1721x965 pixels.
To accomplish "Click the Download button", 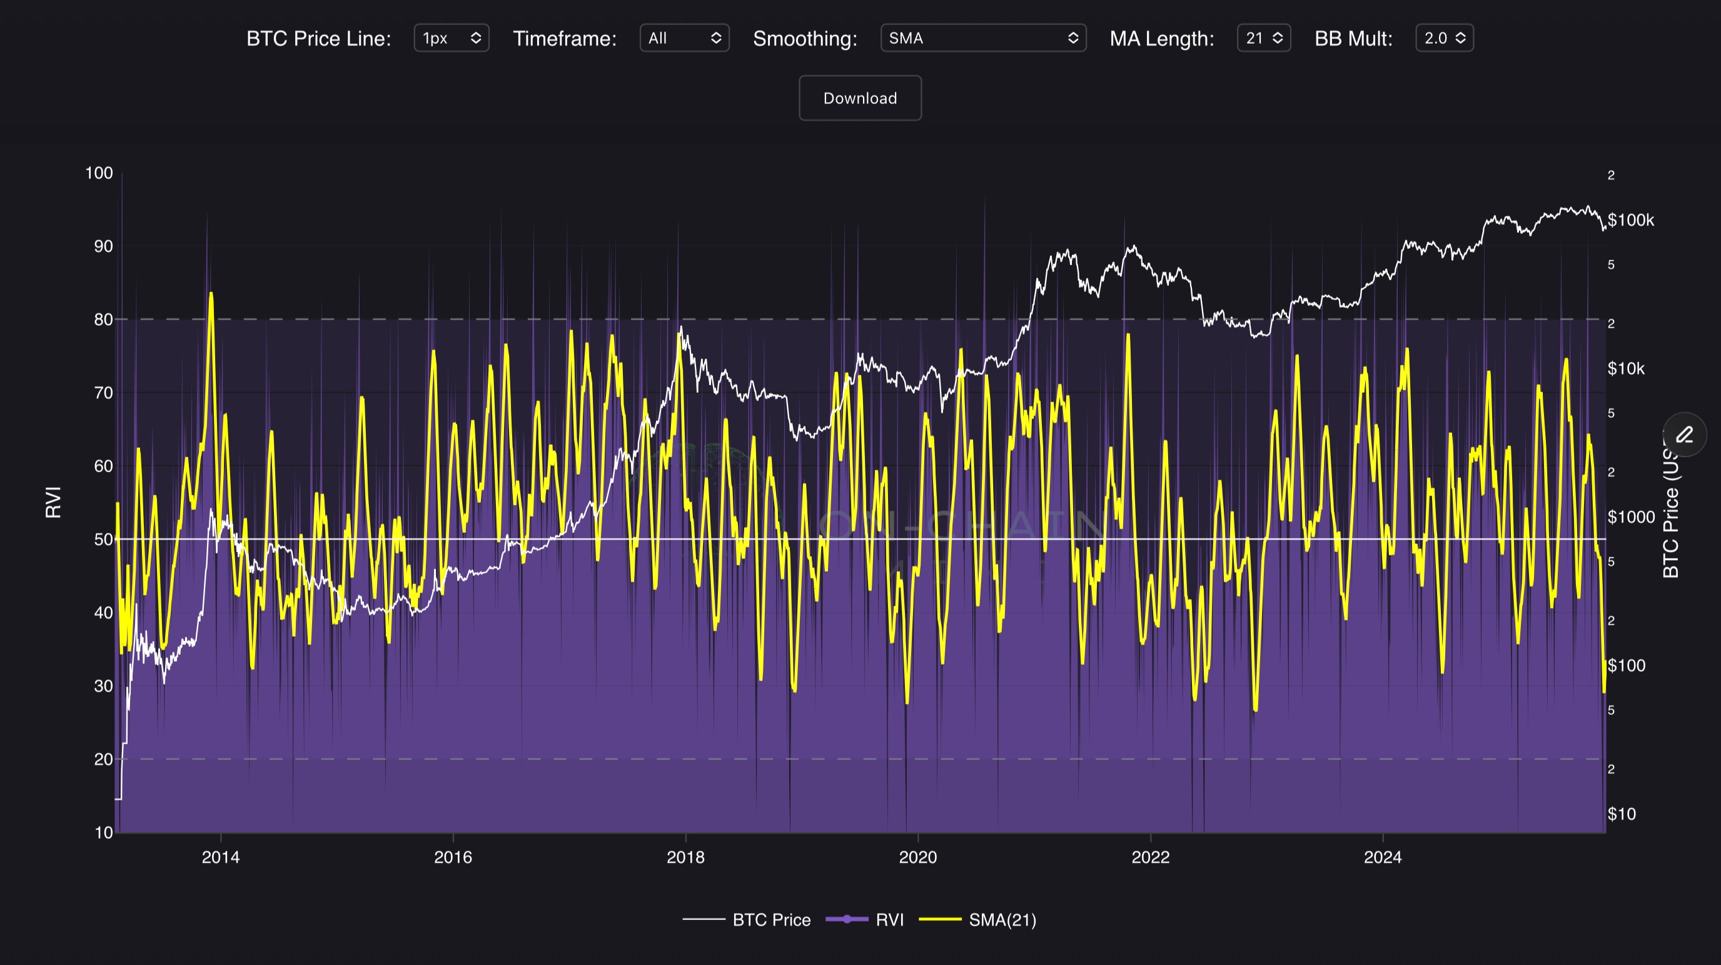I will click(x=860, y=98).
